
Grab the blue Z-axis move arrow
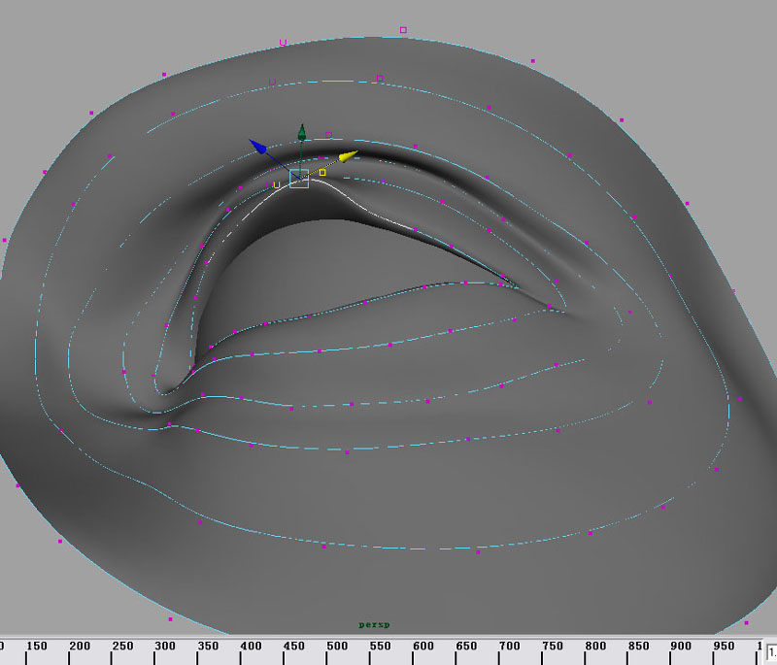tap(257, 147)
